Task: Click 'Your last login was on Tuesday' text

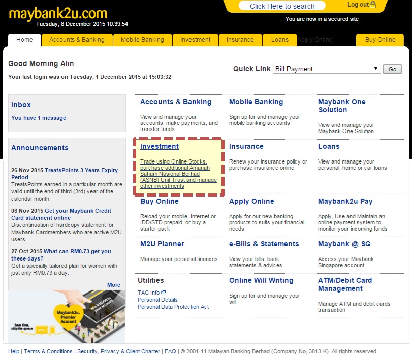Action: click(89, 77)
